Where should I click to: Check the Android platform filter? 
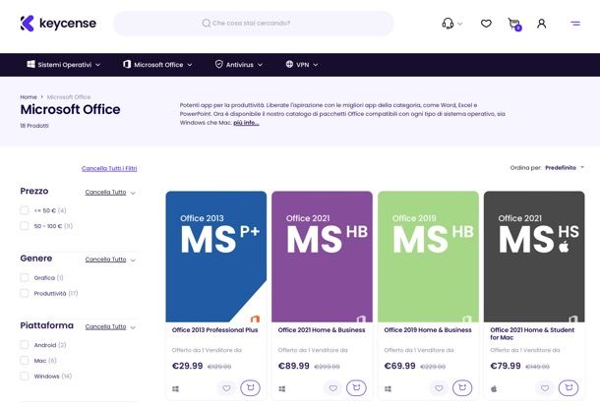pos(25,345)
